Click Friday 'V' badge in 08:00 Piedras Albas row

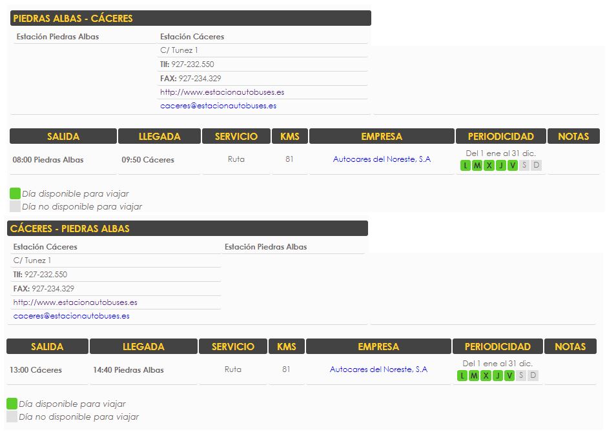(513, 166)
